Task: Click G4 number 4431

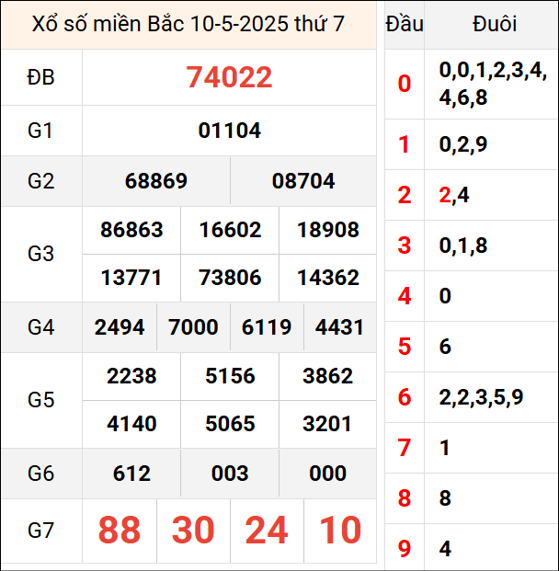Action: pos(339,327)
